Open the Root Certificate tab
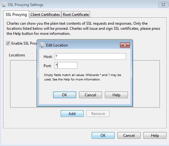This screenshot has height=146, width=169. (x=76, y=15)
